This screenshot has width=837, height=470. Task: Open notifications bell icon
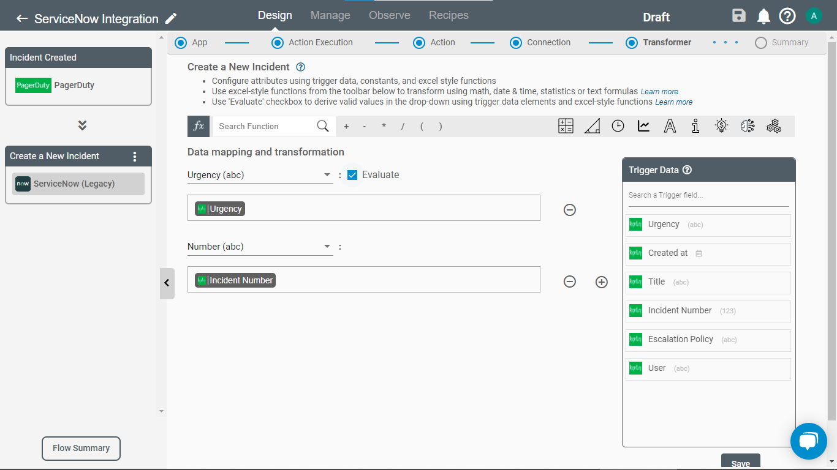click(x=763, y=17)
